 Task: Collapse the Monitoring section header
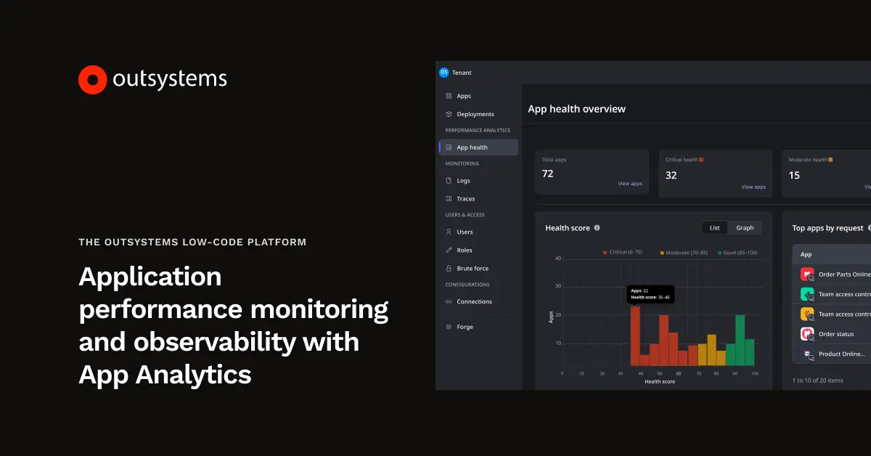click(462, 163)
